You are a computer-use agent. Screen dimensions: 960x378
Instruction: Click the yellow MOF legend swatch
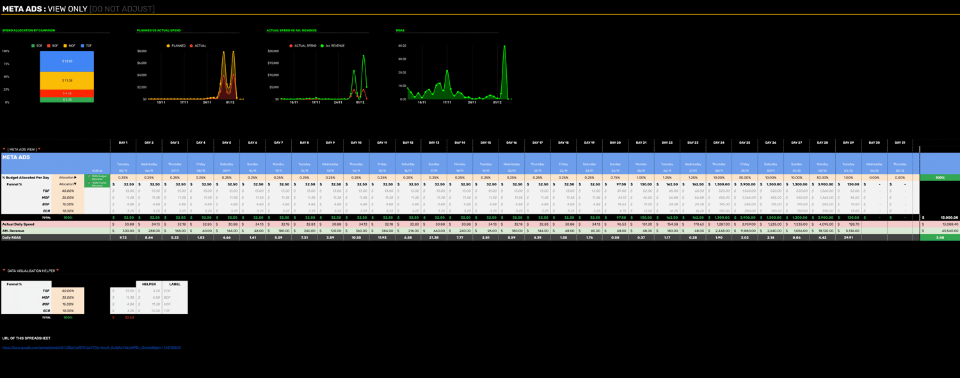pos(65,46)
